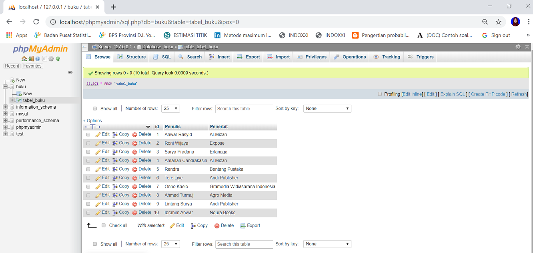
Task: Log out using the exit door icon
Action: (31, 59)
